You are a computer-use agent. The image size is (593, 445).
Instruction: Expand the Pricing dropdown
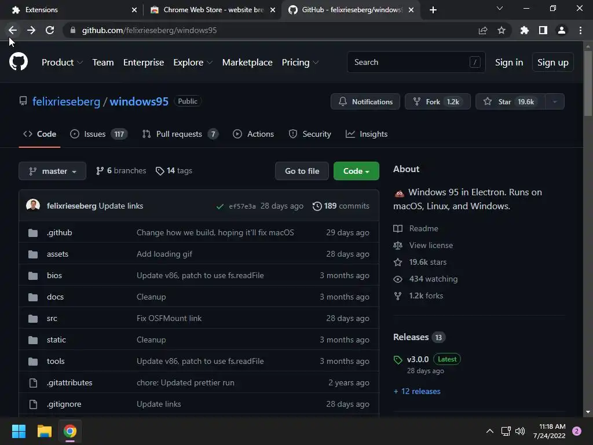click(x=301, y=63)
